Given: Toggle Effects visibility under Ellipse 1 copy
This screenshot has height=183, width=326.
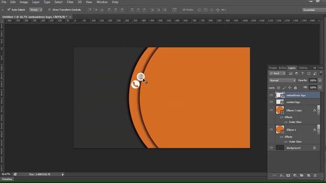Looking at the screenshot, I should coord(282,117).
